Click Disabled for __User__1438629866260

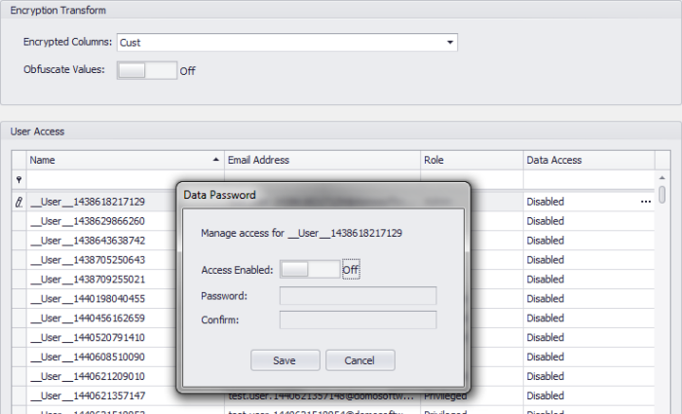coord(545,221)
